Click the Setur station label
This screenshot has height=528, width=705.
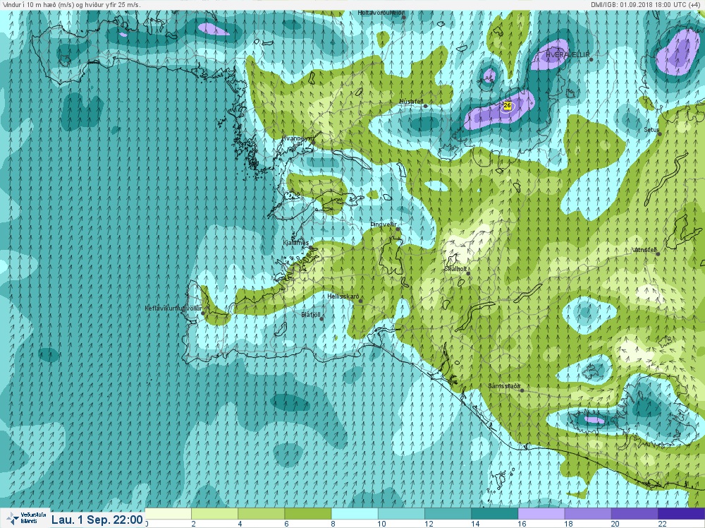651,130
